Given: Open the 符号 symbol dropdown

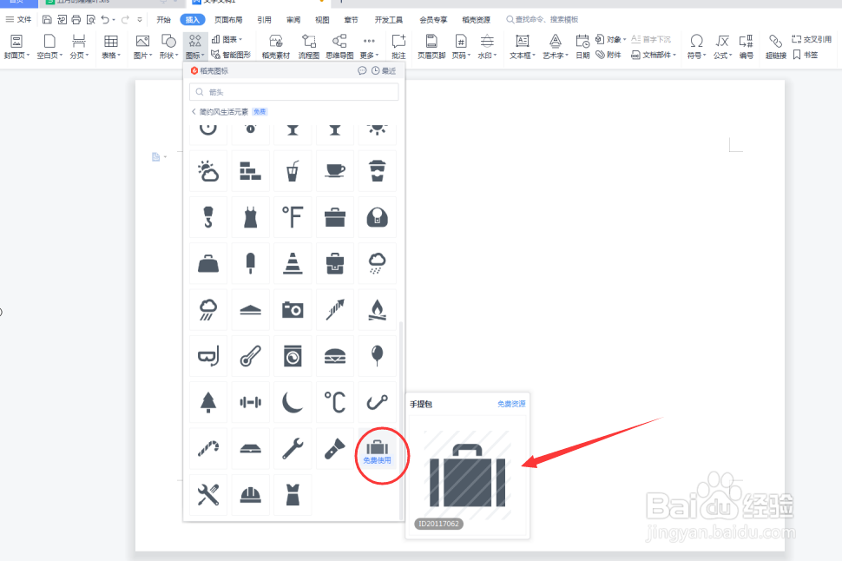Looking at the screenshot, I should click(x=696, y=47).
